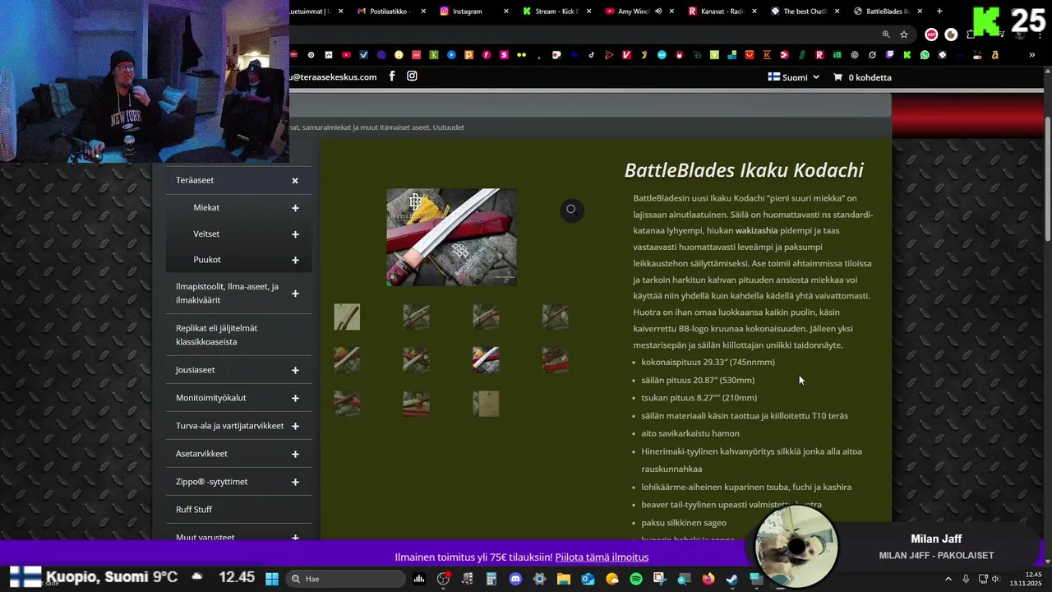Screen dimensions: 1052x592
Task: Select the first product thumbnail in gallery
Action: (347, 317)
